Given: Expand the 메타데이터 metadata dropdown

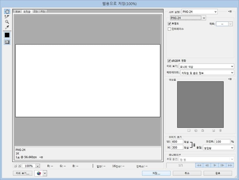Looking at the screenshot, I should (207, 72).
